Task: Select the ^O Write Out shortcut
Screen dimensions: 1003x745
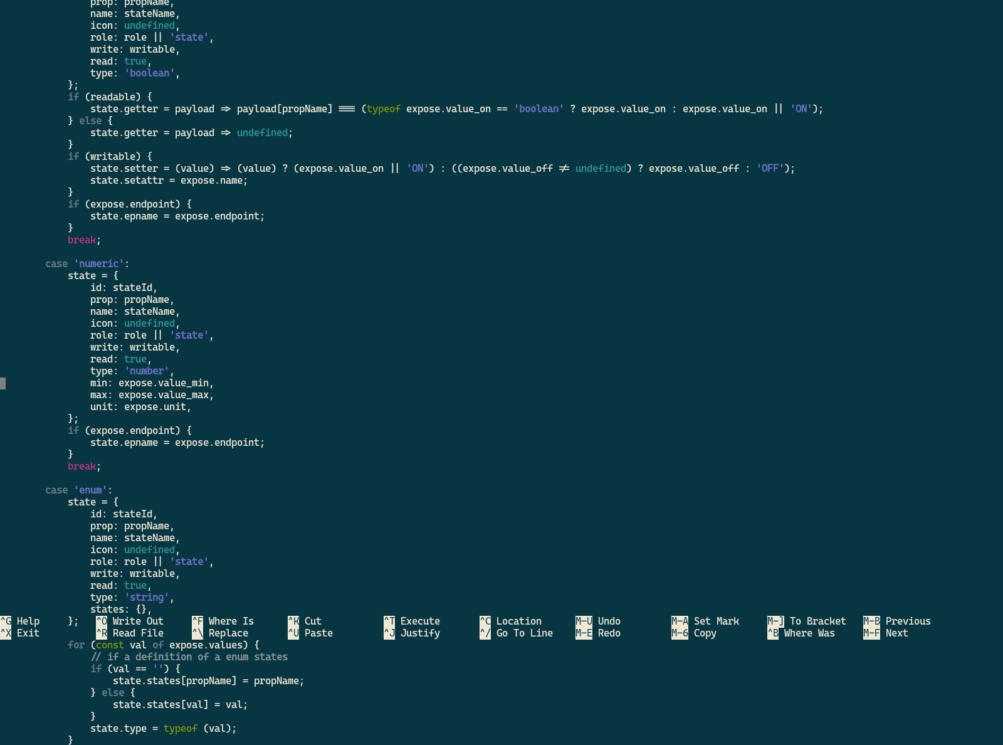Action: pyautogui.click(x=130, y=621)
